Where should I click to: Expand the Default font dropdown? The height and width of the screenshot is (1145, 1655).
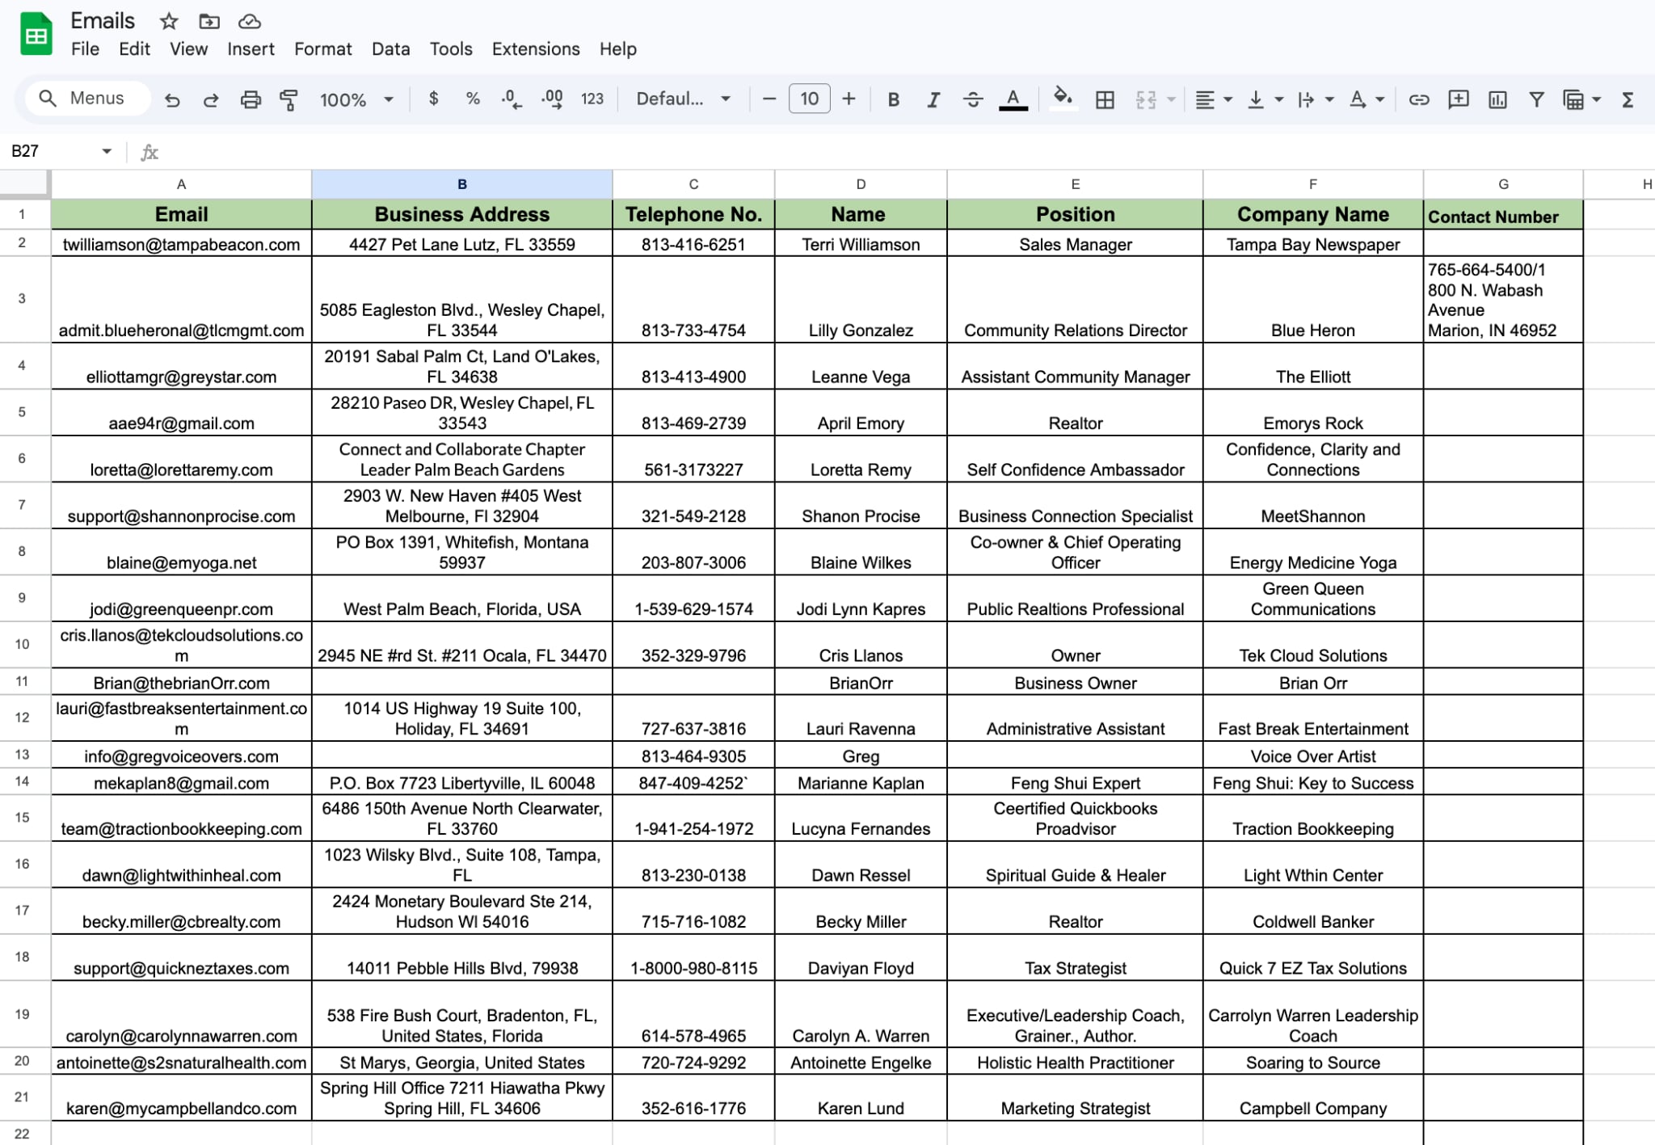[683, 99]
